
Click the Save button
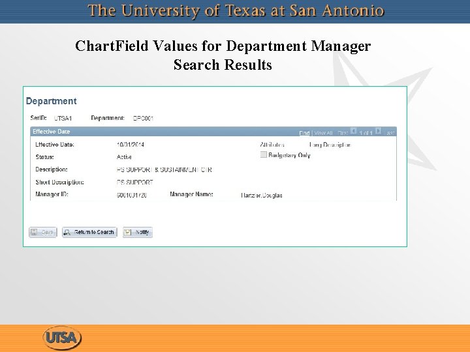[x=43, y=232]
